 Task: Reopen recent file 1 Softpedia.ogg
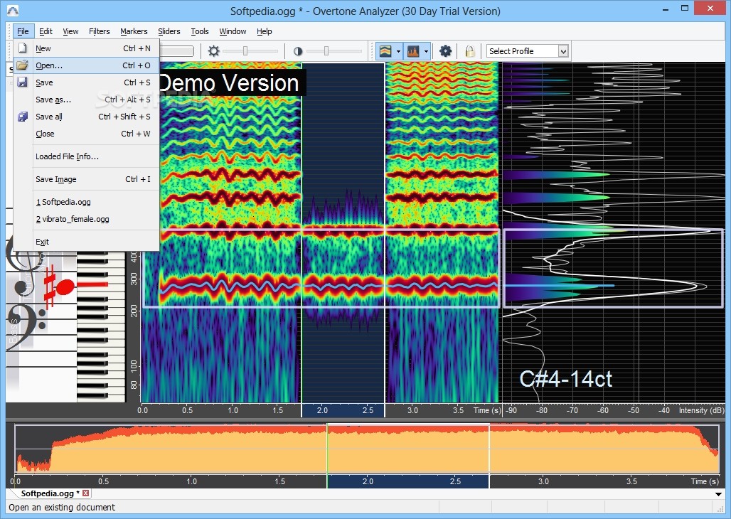87,202
